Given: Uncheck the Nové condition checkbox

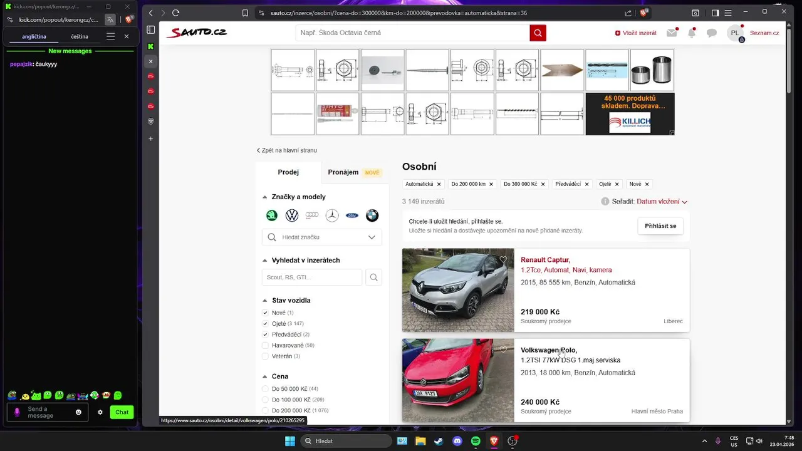Looking at the screenshot, I should pos(265,313).
